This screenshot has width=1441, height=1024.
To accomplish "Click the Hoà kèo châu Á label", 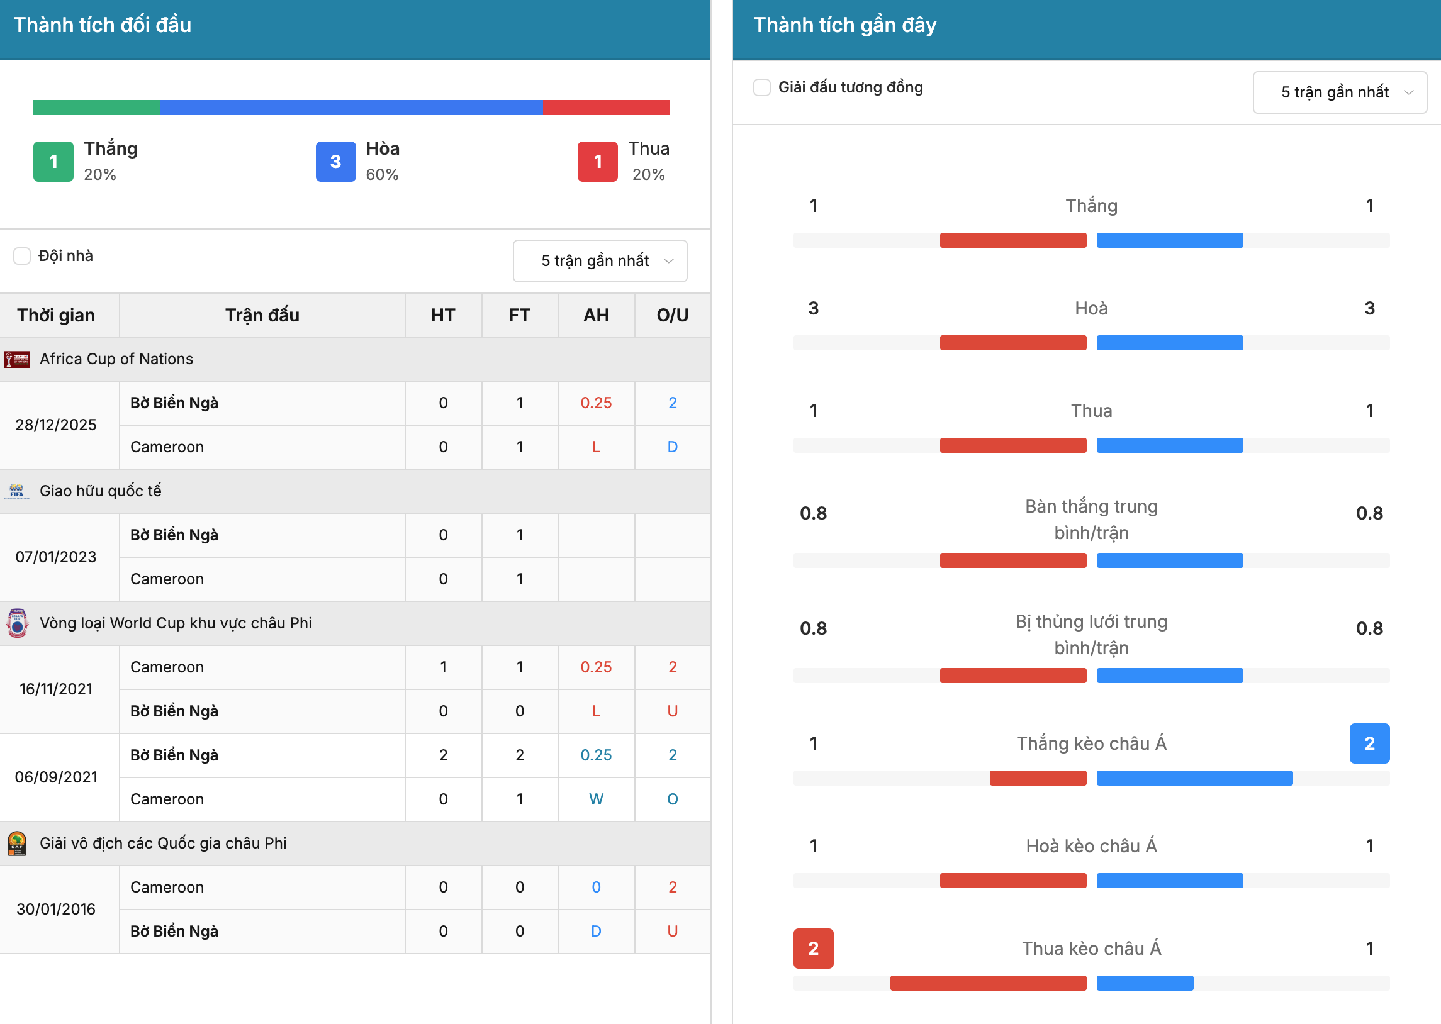I will click(x=1092, y=846).
